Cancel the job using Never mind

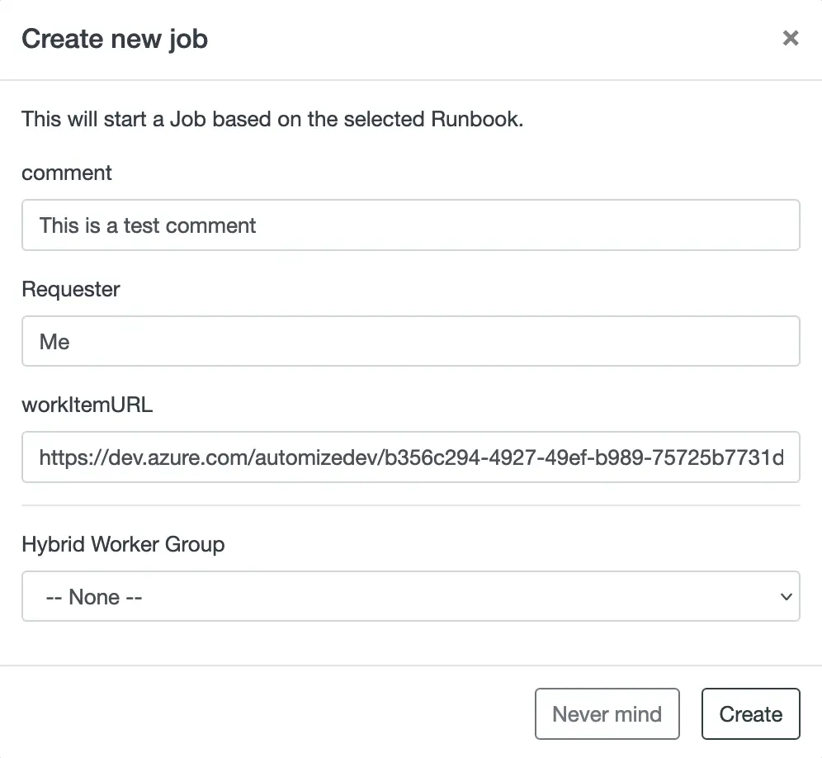[607, 713]
